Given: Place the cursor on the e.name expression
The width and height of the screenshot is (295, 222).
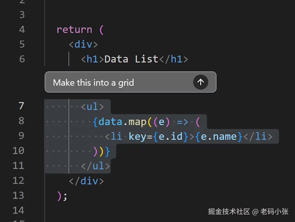Looking at the screenshot, I should pos(219,137).
